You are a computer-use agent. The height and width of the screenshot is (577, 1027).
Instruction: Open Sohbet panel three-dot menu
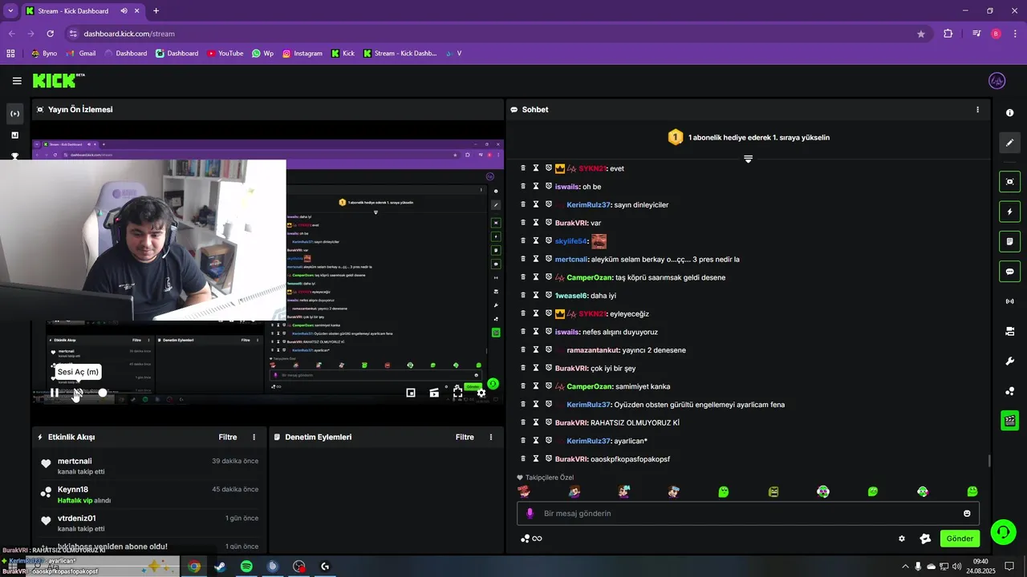977,110
